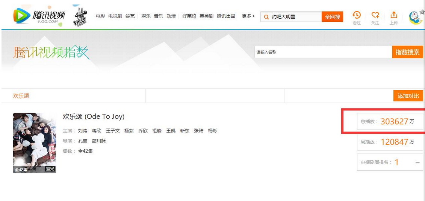
Task: Open actor 王子文's page
Action: 113,131
